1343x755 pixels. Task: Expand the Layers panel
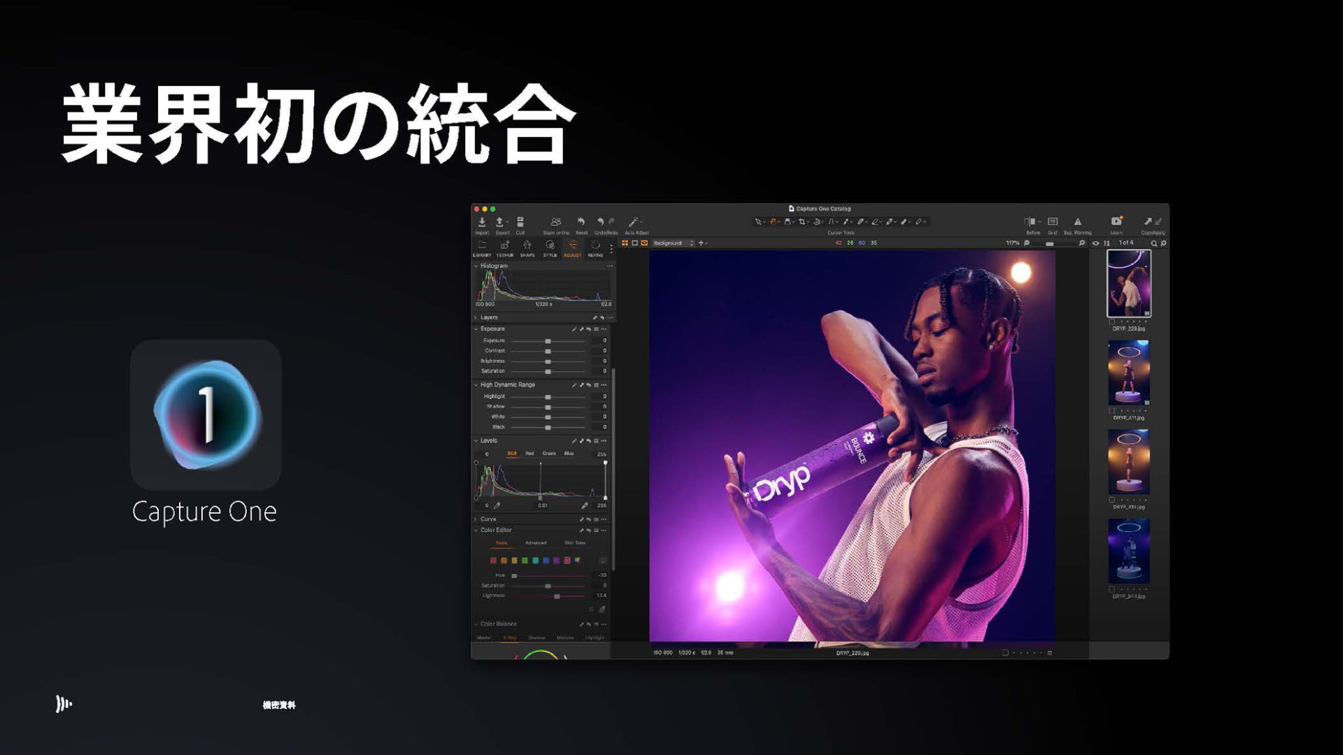[x=476, y=317]
